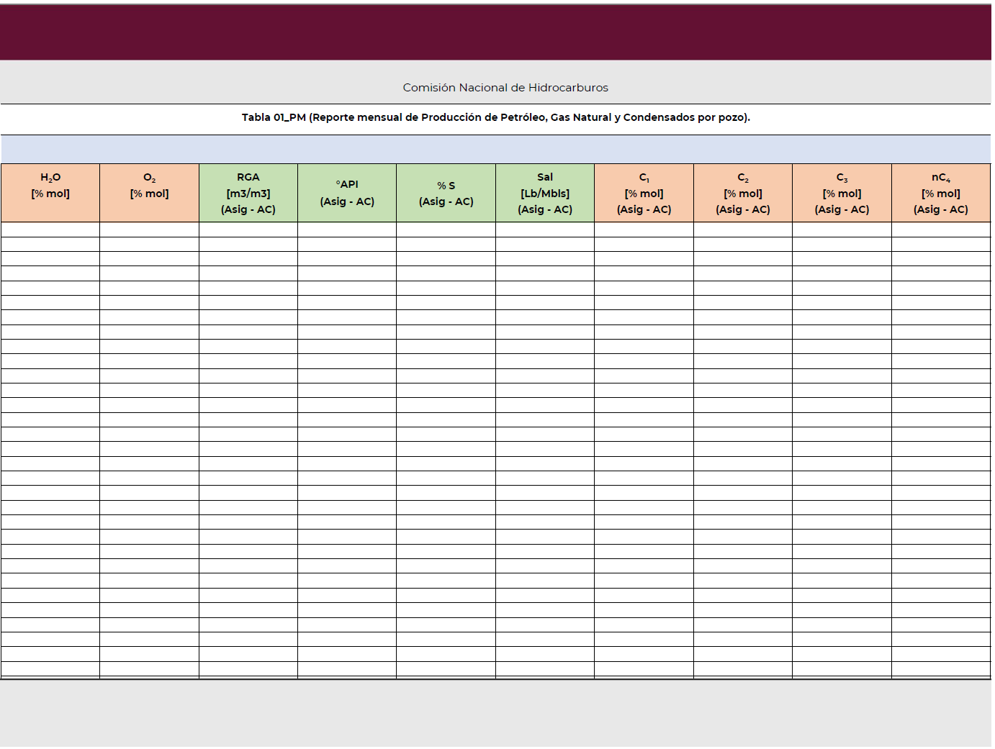Click the light blue bar above the headers
Screen dimensions: 995x749
pos(497,147)
